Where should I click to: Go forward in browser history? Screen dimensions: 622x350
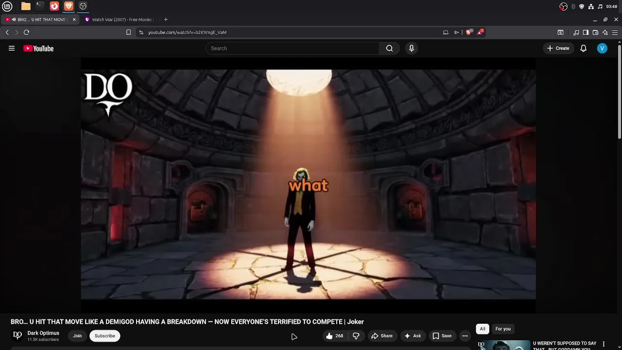pyautogui.click(x=17, y=32)
